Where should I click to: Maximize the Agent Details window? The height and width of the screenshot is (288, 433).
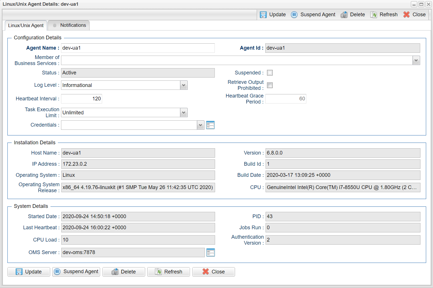pos(421,4)
